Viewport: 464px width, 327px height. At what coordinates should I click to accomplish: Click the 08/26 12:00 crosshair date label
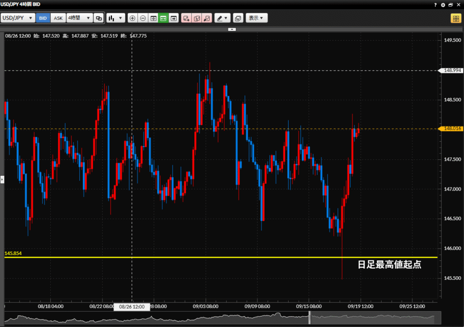click(132, 307)
